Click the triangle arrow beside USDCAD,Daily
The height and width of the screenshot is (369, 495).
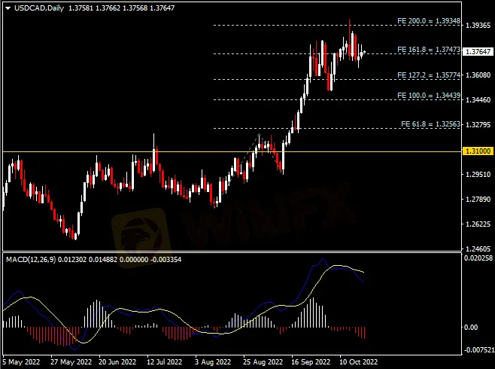(x=7, y=7)
